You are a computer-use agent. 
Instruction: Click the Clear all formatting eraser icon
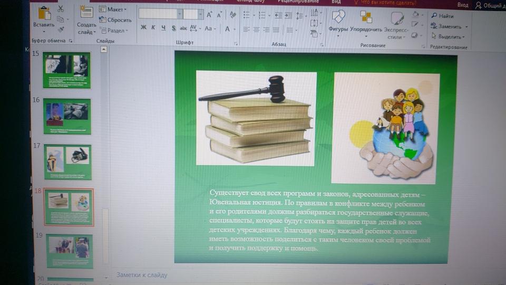click(232, 15)
